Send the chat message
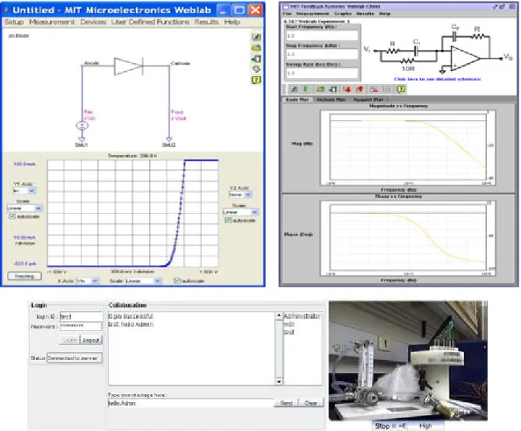 click(286, 403)
